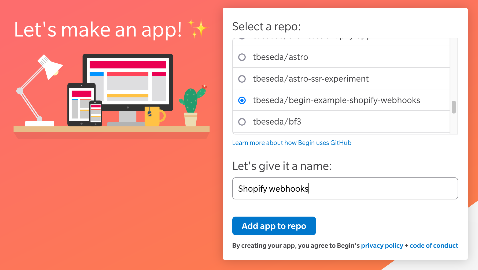Click the tbeseda/astro-ssr-experiment repo label
478x270 pixels.
click(311, 79)
